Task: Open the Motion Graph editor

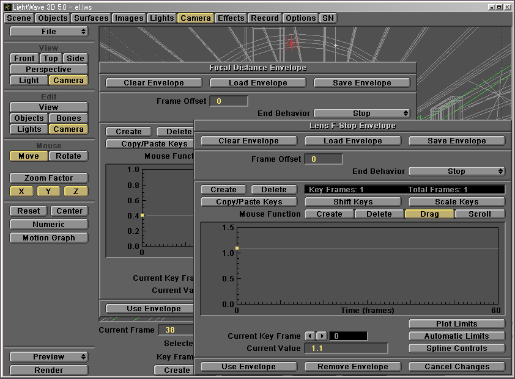Action: point(48,238)
